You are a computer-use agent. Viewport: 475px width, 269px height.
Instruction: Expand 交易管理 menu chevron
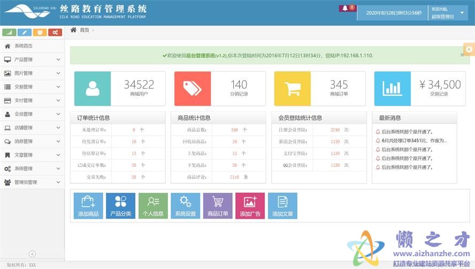pos(58,87)
